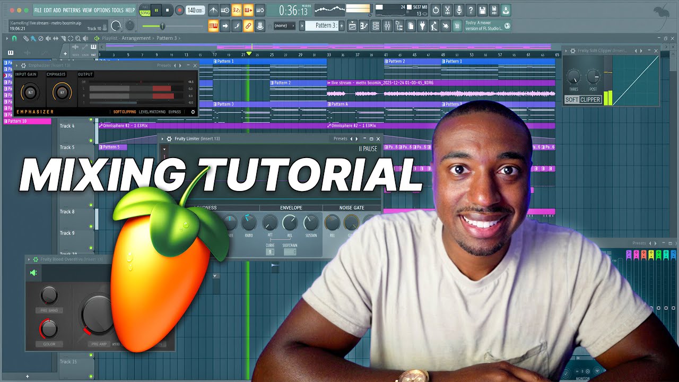Open the (none) snap dropdown
The width and height of the screenshot is (679, 382).
[x=284, y=25]
